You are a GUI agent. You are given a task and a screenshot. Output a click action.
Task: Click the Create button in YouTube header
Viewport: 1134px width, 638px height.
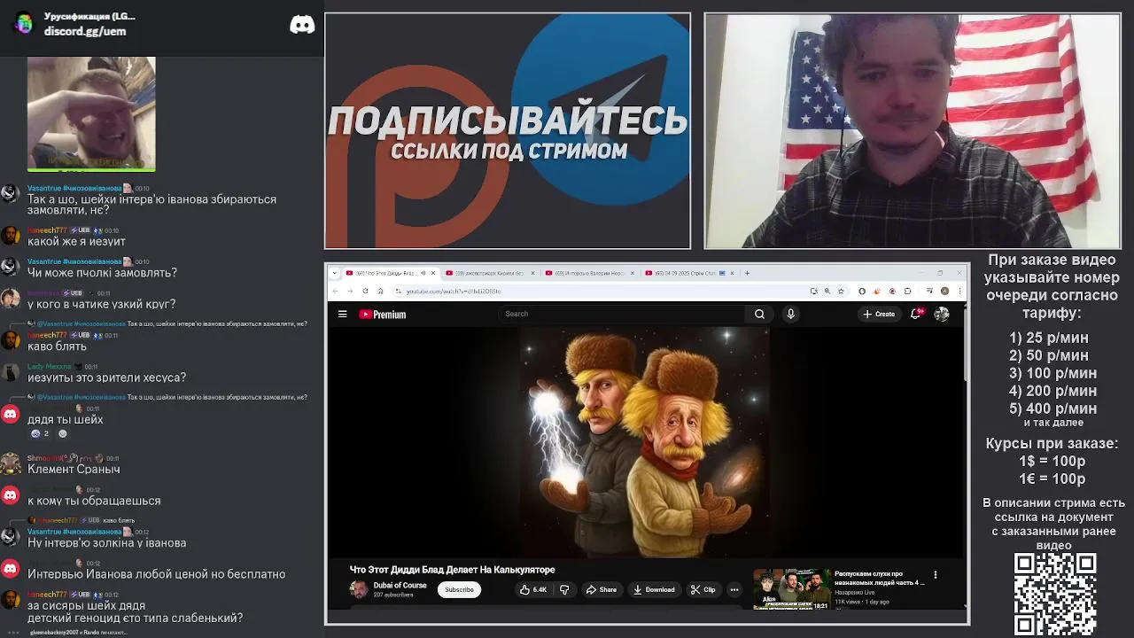(x=879, y=314)
